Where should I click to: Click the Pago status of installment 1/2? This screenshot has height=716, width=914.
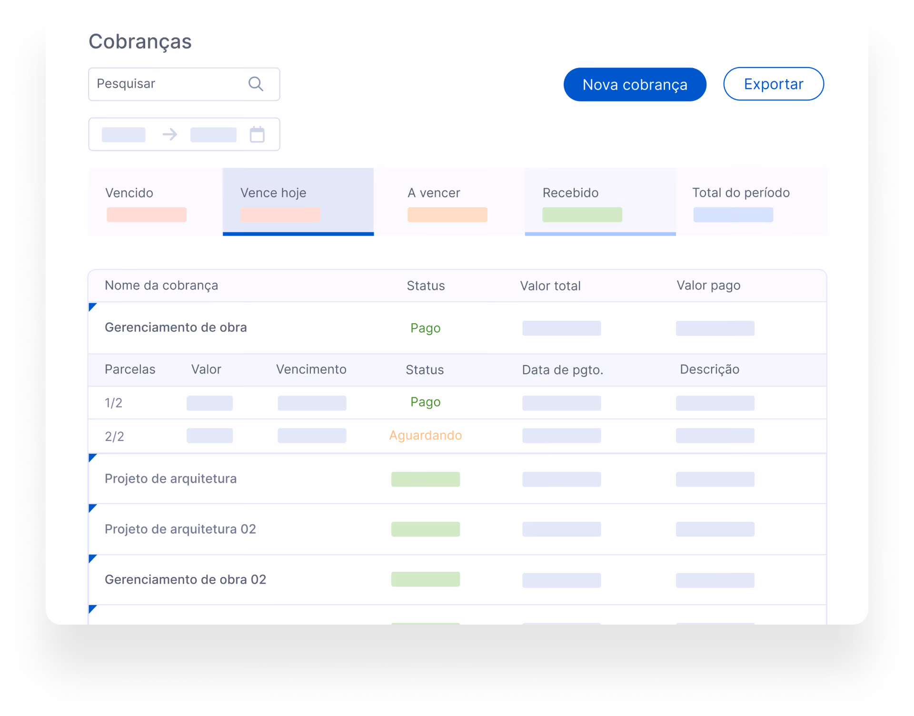[425, 402]
